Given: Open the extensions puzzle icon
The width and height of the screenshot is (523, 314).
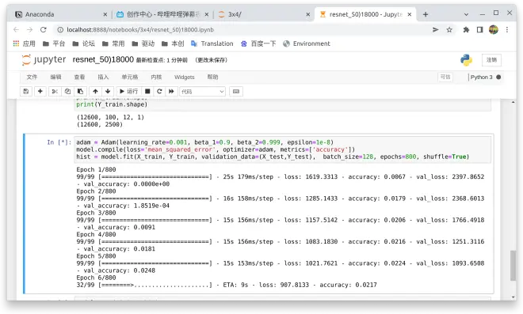Looking at the screenshot, I should click(x=466, y=29).
